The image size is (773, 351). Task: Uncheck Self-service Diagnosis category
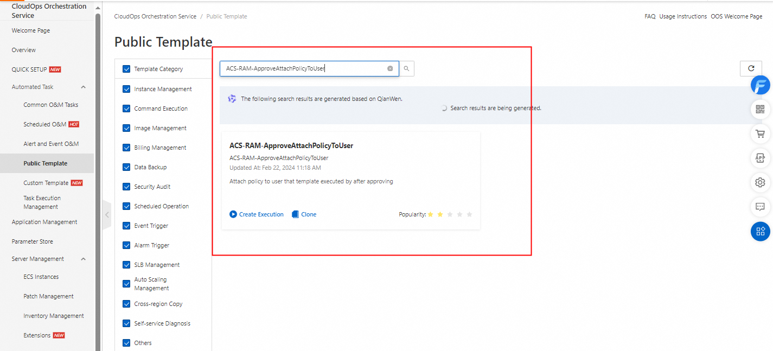[x=126, y=323]
